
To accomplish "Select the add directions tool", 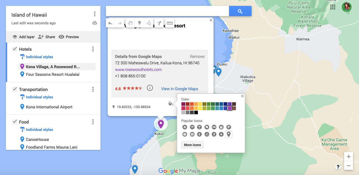I will point(159,23).
